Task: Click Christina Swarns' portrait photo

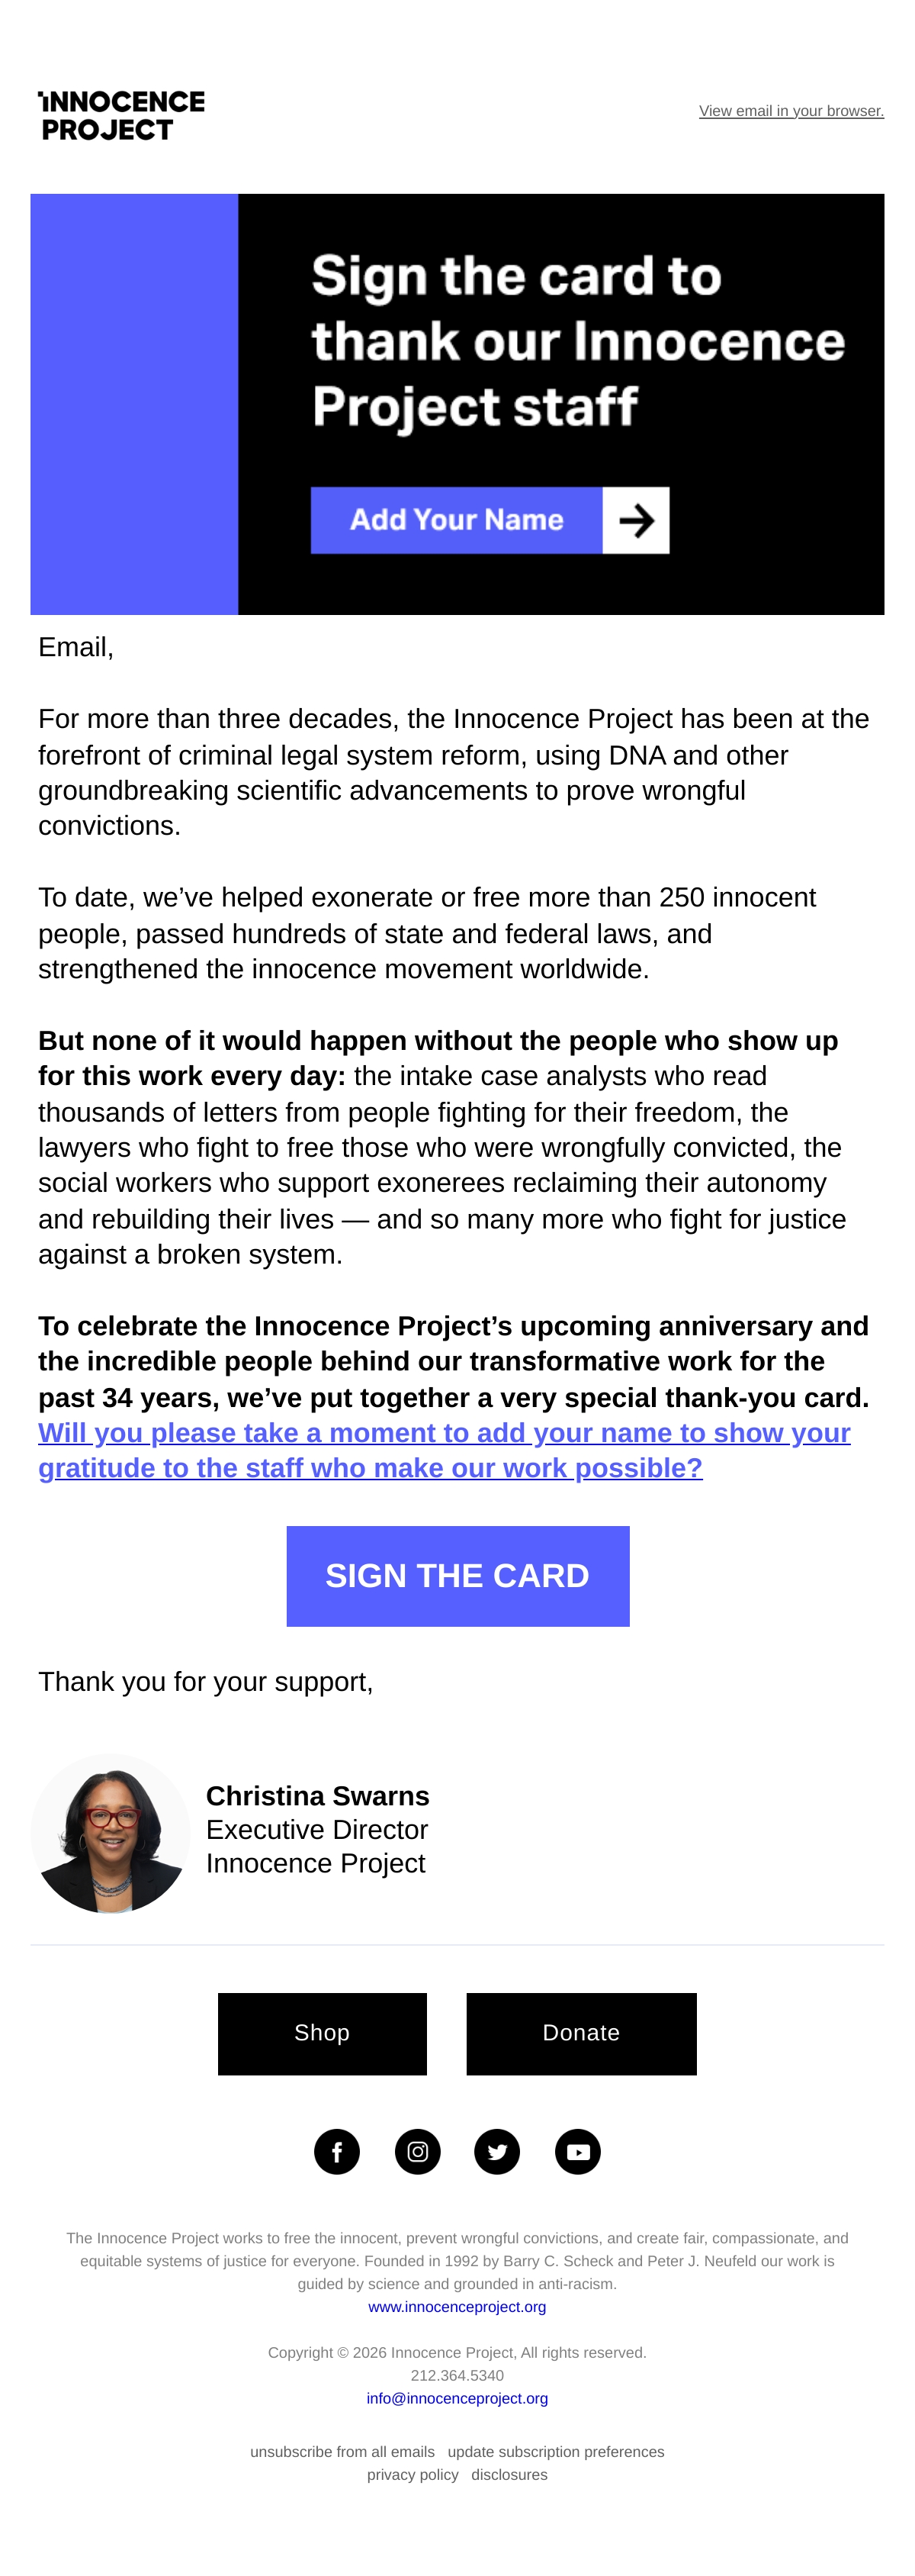Action: pyautogui.click(x=111, y=1833)
